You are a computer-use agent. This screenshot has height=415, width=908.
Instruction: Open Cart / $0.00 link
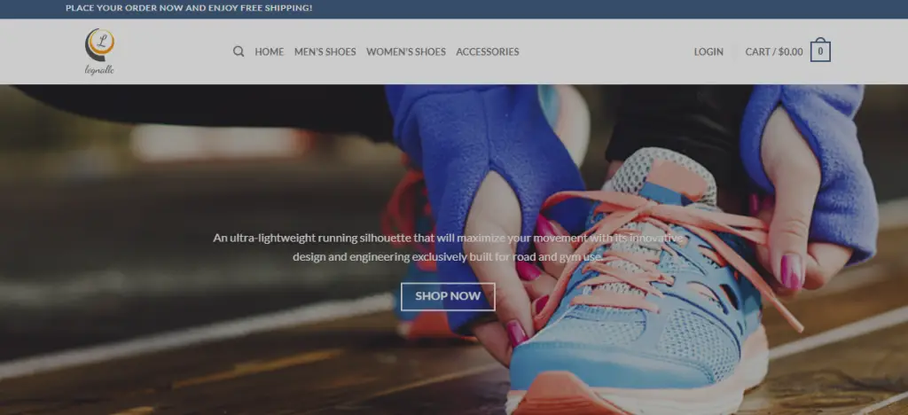tap(773, 51)
